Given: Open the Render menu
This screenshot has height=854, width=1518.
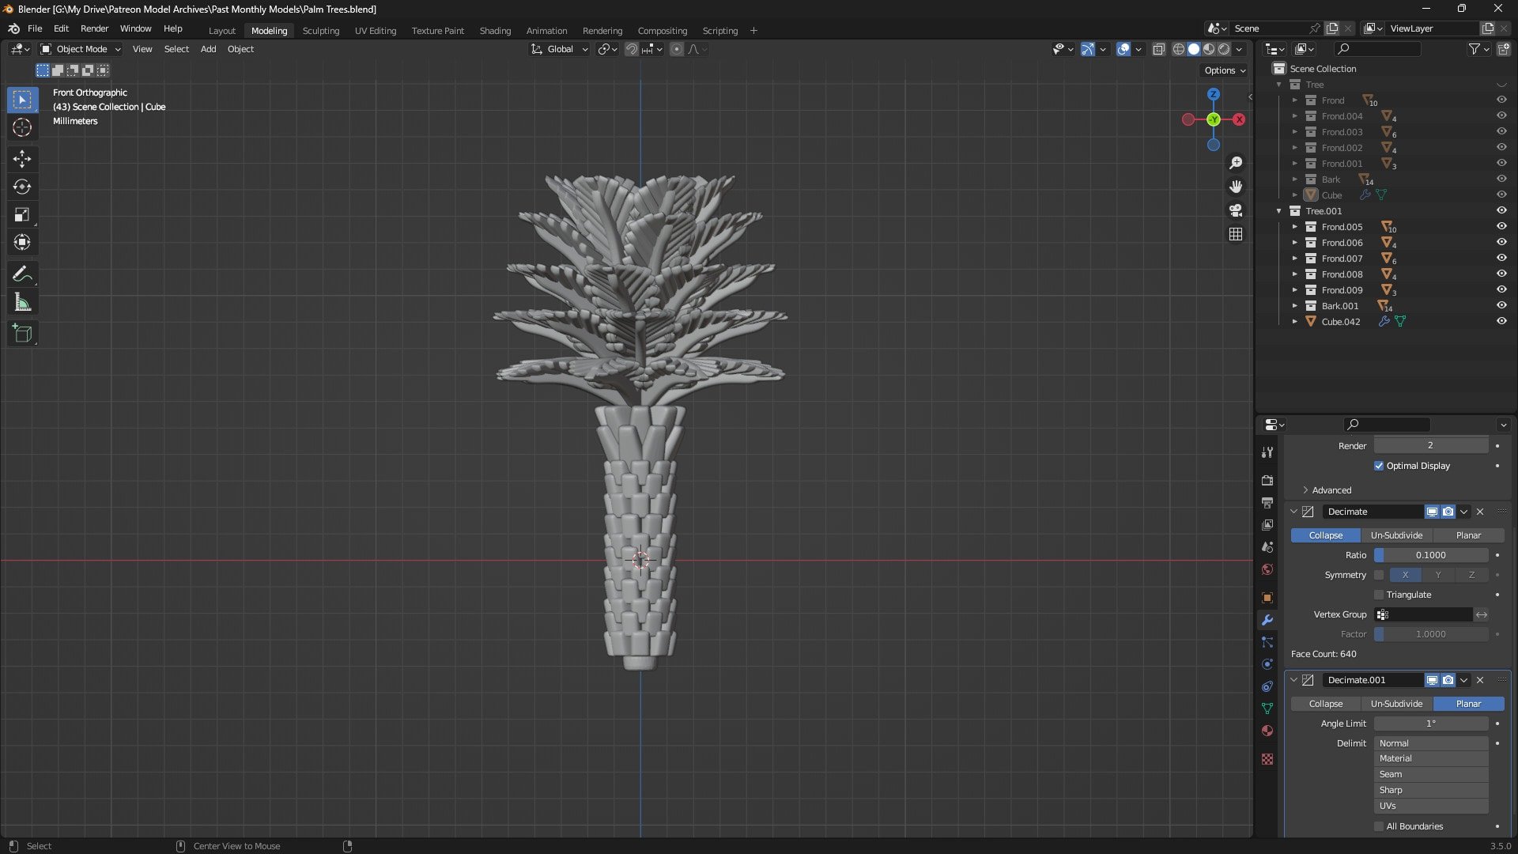Looking at the screenshot, I should (x=94, y=28).
